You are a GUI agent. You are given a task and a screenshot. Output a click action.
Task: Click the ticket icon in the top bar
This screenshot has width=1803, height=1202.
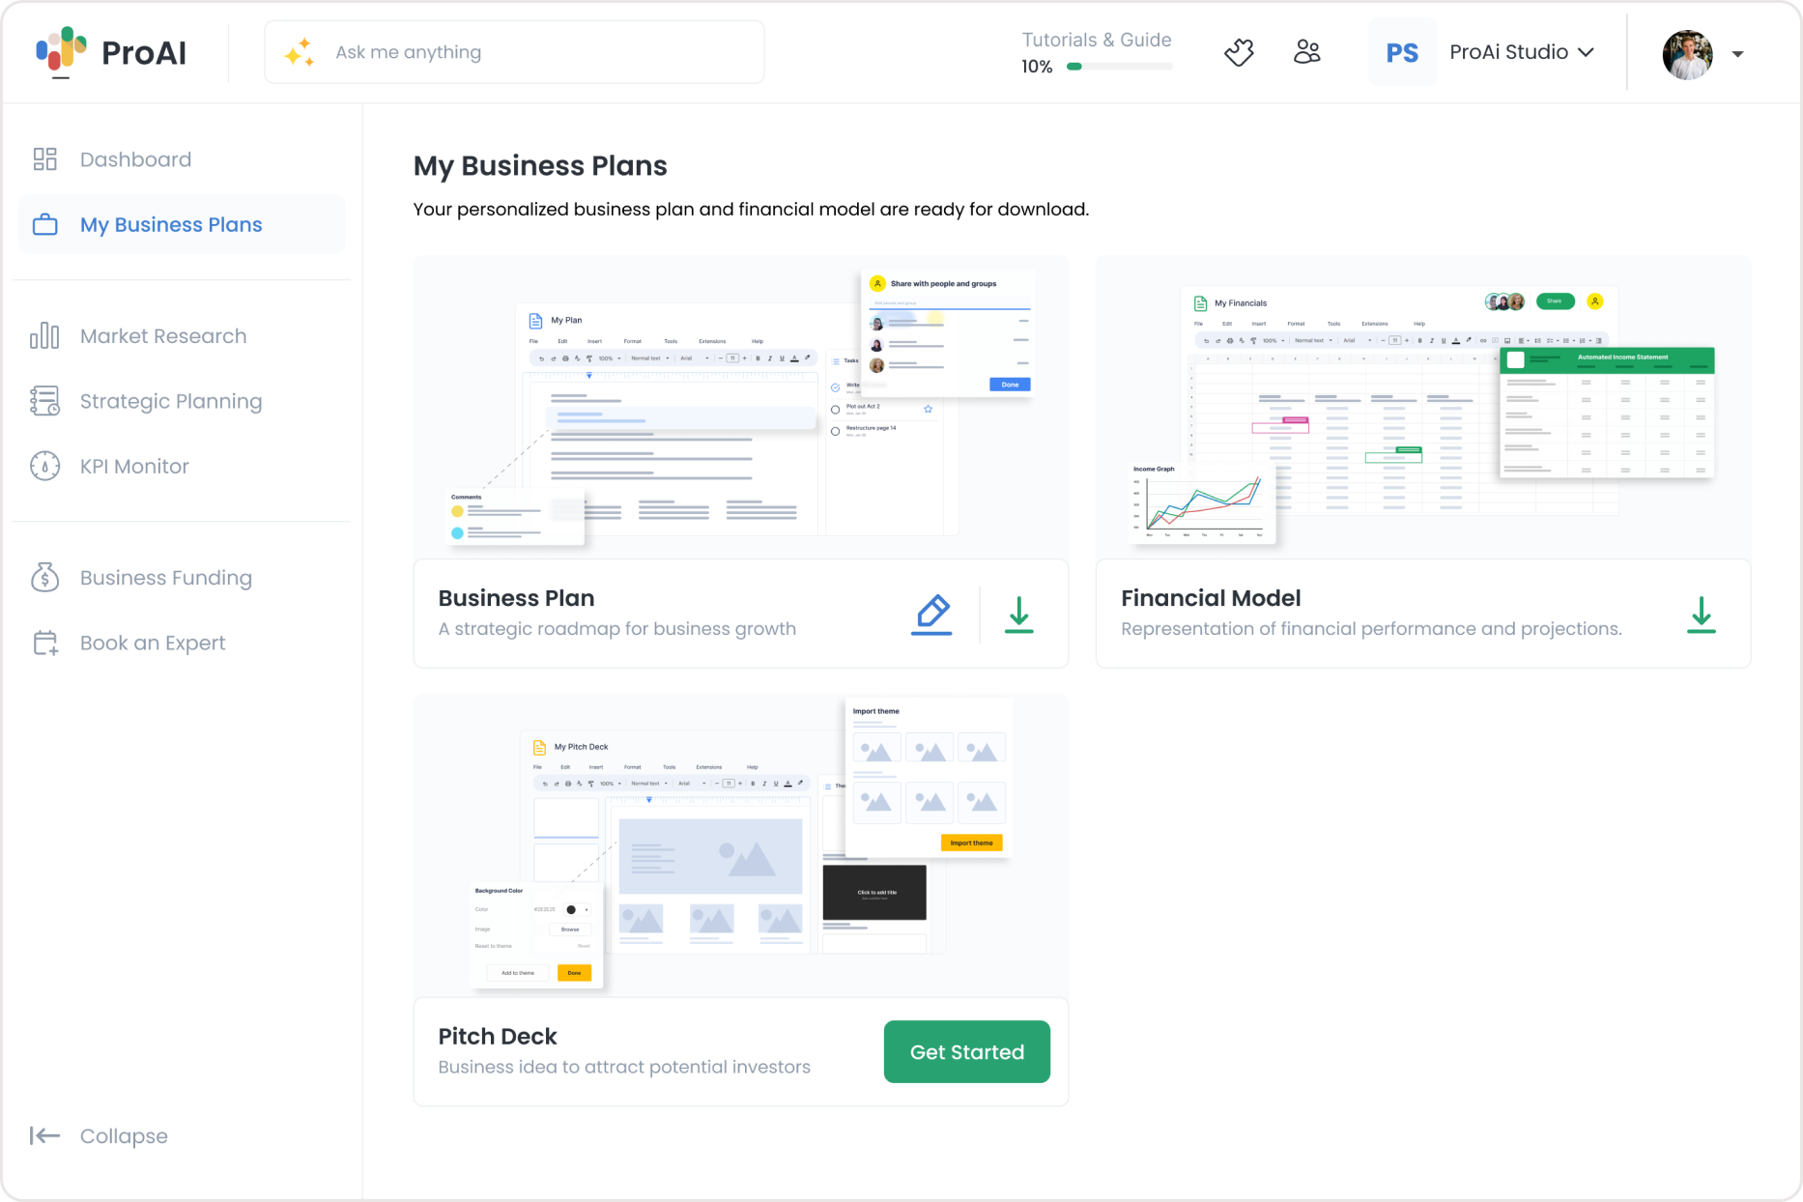pyautogui.click(x=1239, y=51)
